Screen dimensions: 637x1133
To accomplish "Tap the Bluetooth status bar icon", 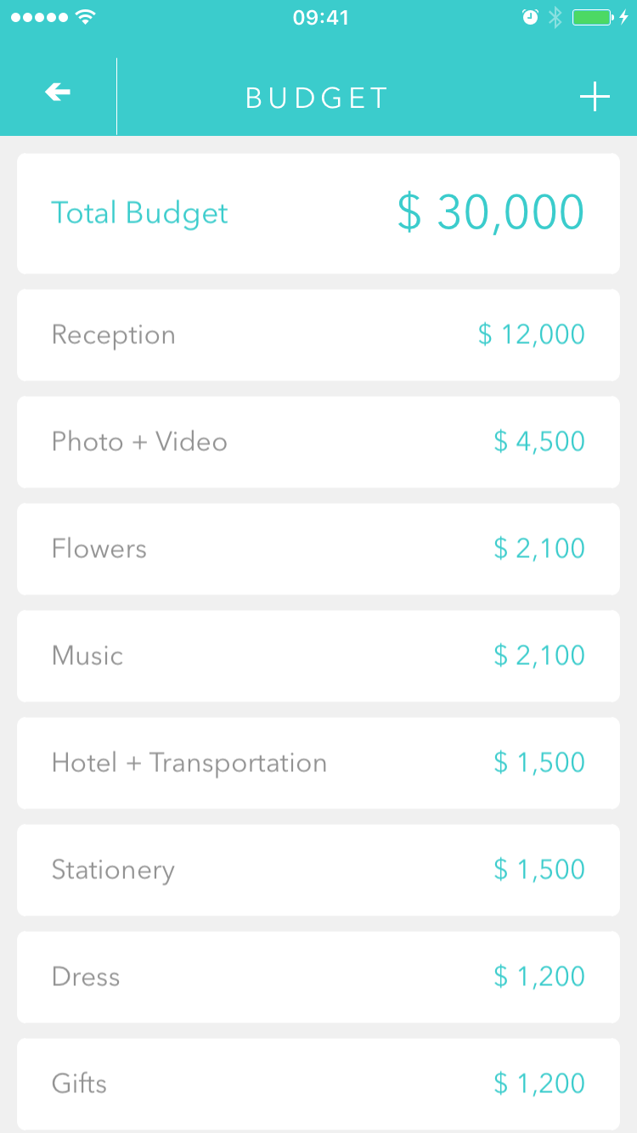I will click(x=555, y=17).
